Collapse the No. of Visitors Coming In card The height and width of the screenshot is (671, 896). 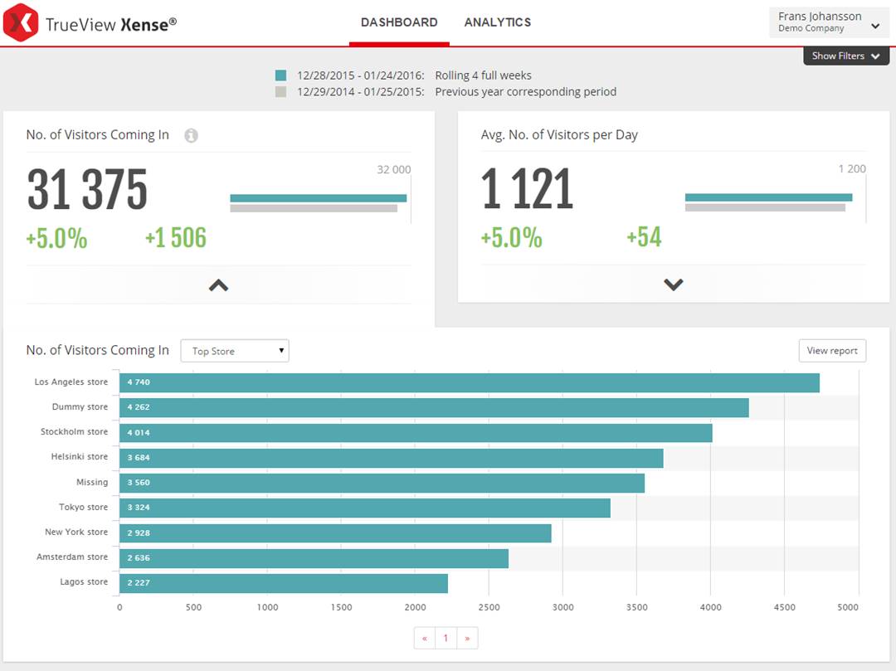(218, 285)
